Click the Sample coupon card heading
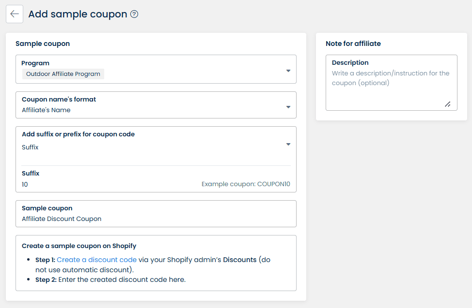This screenshot has width=472, height=308. click(x=43, y=44)
